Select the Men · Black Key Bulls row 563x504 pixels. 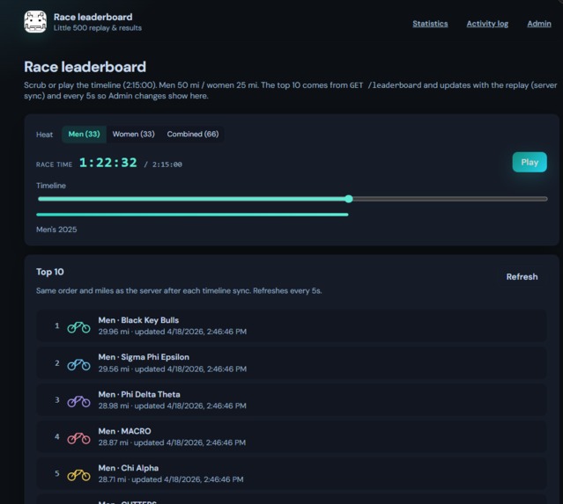[x=292, y=325]
